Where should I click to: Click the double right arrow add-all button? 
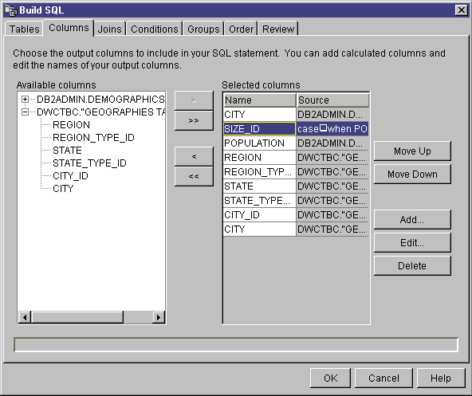click(194, 120)
